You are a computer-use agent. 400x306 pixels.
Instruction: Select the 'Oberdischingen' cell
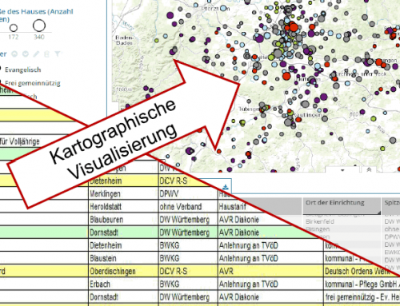click(x=123, y=271)
